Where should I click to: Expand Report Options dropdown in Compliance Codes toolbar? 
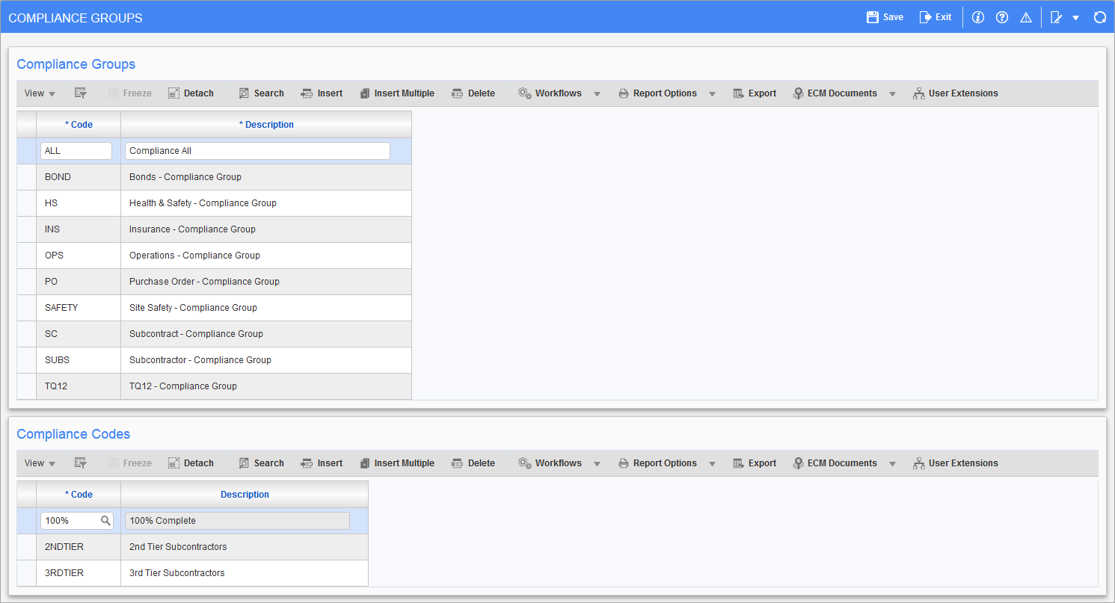pos(712,464)
